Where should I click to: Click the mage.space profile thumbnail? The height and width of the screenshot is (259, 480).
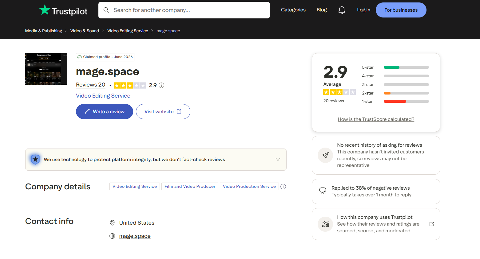click(x=46, y=69)
